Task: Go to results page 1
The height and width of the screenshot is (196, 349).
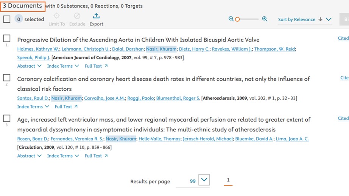Action: [x=228, y=180]
